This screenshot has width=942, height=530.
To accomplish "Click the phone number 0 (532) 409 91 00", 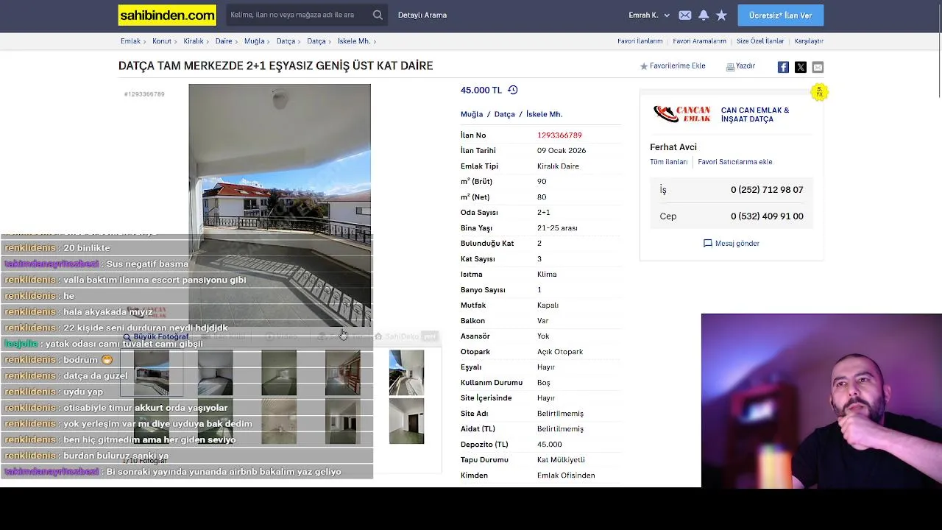I will pos(767,216).
